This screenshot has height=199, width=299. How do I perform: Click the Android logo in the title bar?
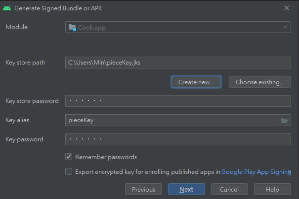[7, 8]
